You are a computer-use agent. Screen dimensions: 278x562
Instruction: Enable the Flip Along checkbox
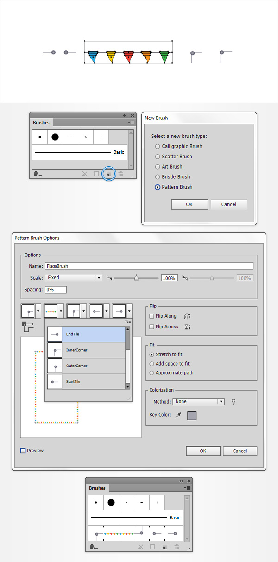pos(152,316)
